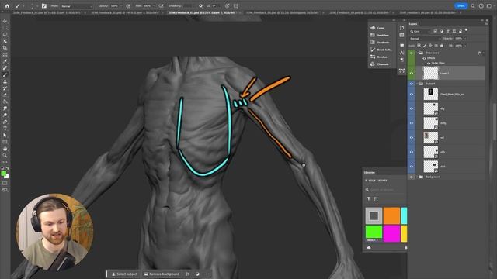
Task: Pick the magenta library swatch
Action: (391, 233)
